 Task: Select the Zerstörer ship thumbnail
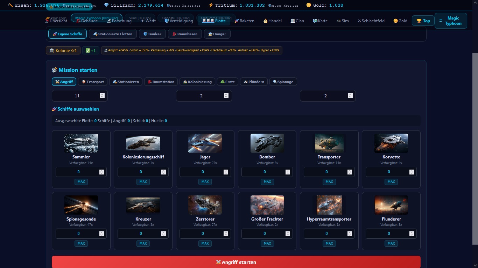click(205, 205)
